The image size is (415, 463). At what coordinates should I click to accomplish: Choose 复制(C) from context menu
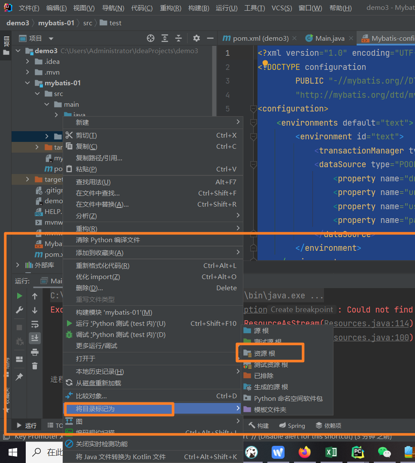click(153, 147)
